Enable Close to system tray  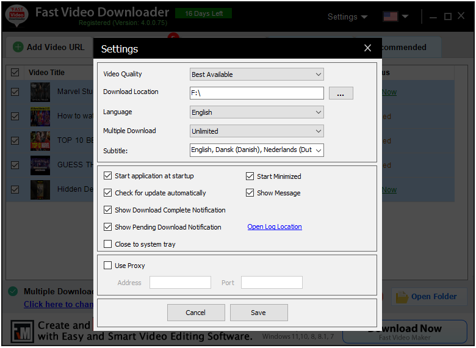click(108, 244)
